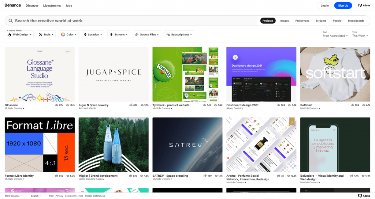The image size is (375, 199).
Task: Expand the This Week time dropdown
Action: point(360,36)
